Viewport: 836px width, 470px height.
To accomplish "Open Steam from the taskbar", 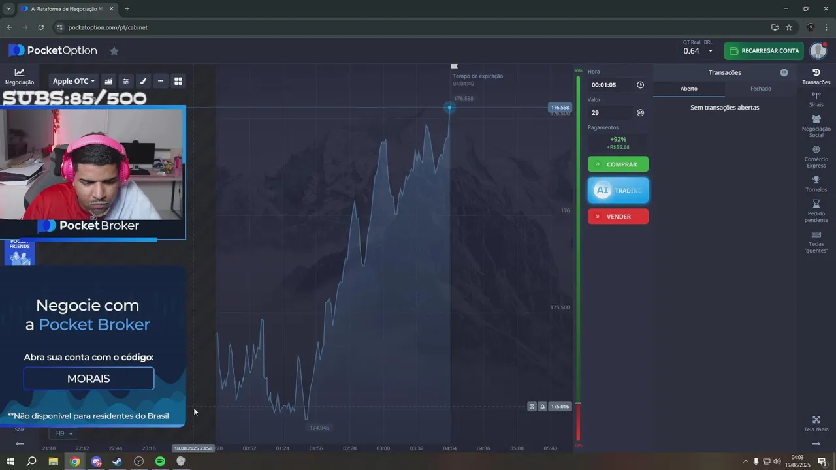I will 118,462.
